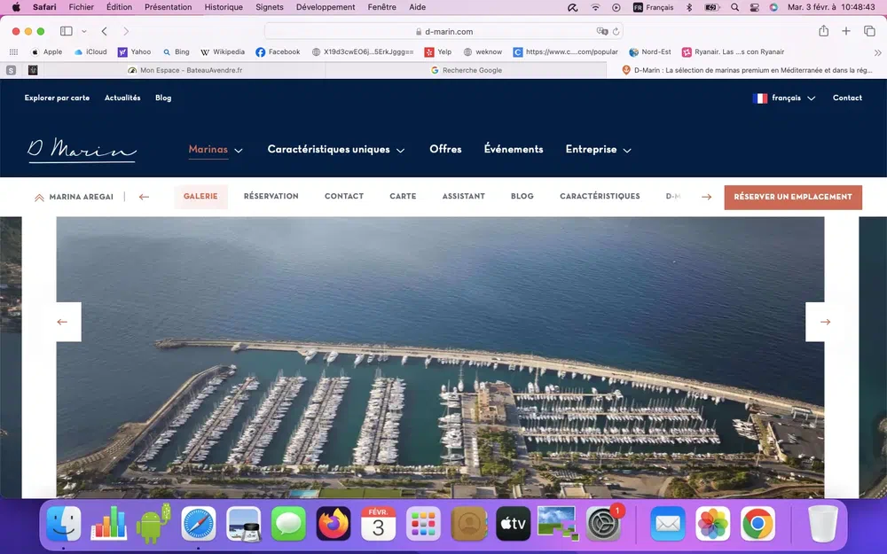Reload the d-marin.com page
This screenshot has width=887, height=554.
click(x=615, y=31)
